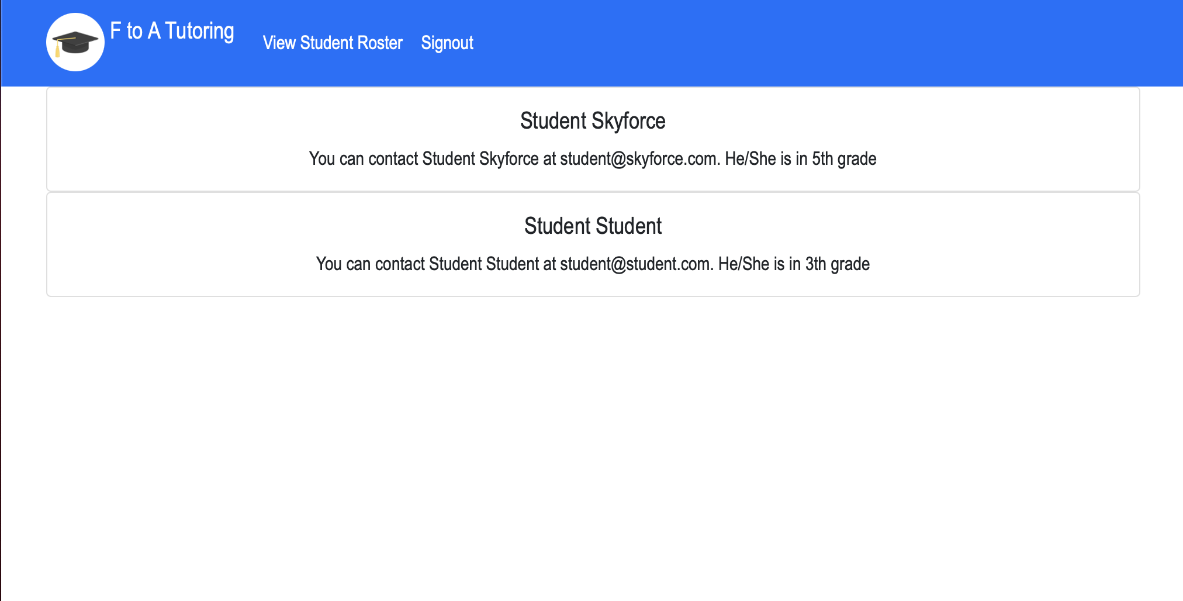Click the word Tutoring in the brand name
1183x601 pixels.
(199, 31)
